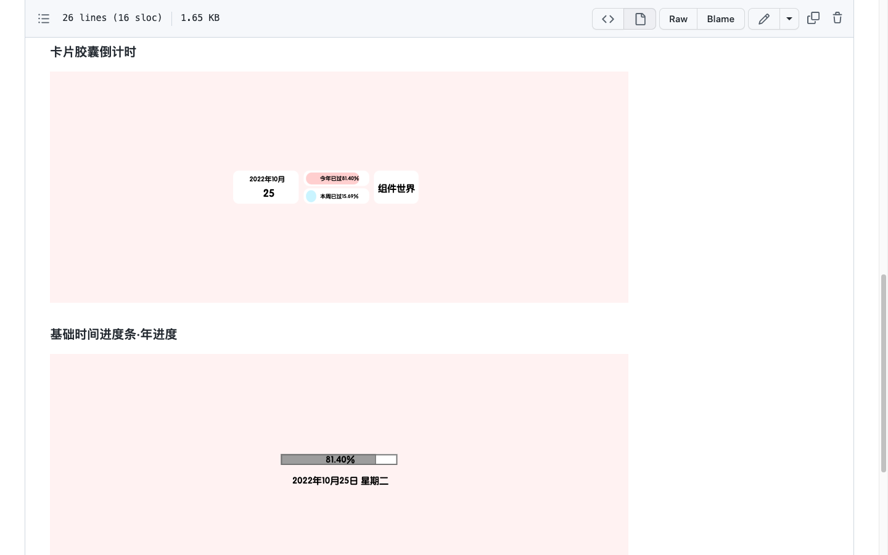The image size is (888, 555).
Task: Open the edit options dropdown
Action: [789, 19]
